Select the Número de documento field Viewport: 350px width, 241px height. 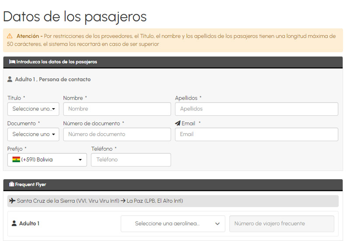117,135
